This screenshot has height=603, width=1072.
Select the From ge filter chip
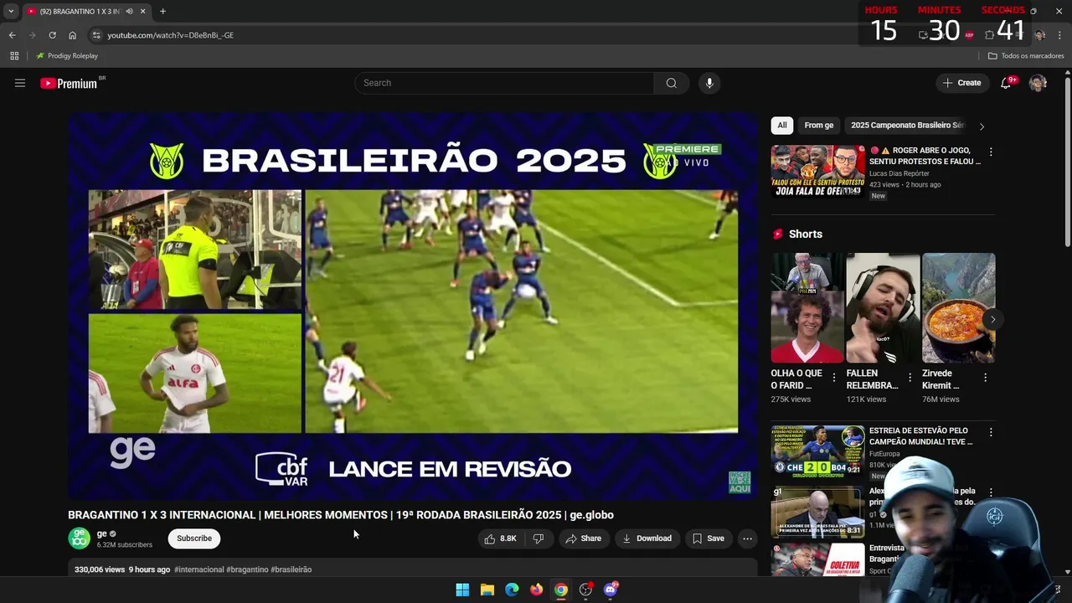coord(819,126)
